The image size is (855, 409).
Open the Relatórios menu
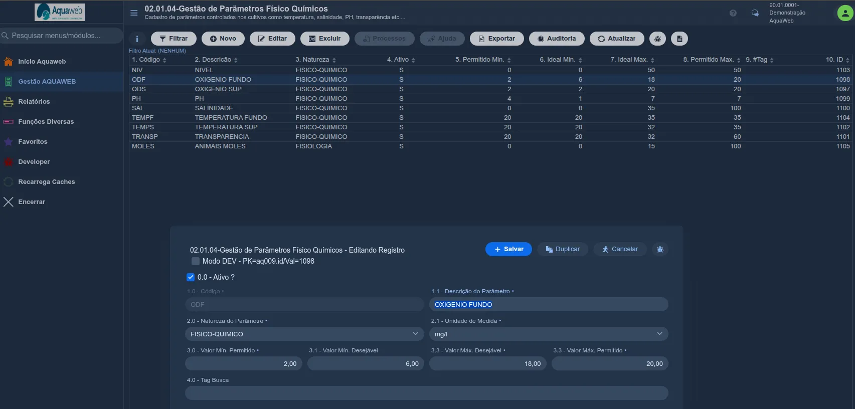point(34,102)
